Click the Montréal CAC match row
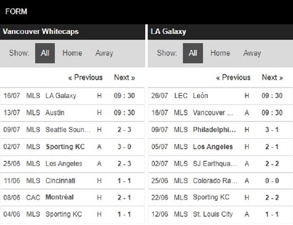Screen dimensions: 293x225 click(x=72, y=197)
